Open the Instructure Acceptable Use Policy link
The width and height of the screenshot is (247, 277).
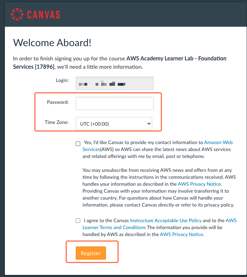click(x=166, y=220)
